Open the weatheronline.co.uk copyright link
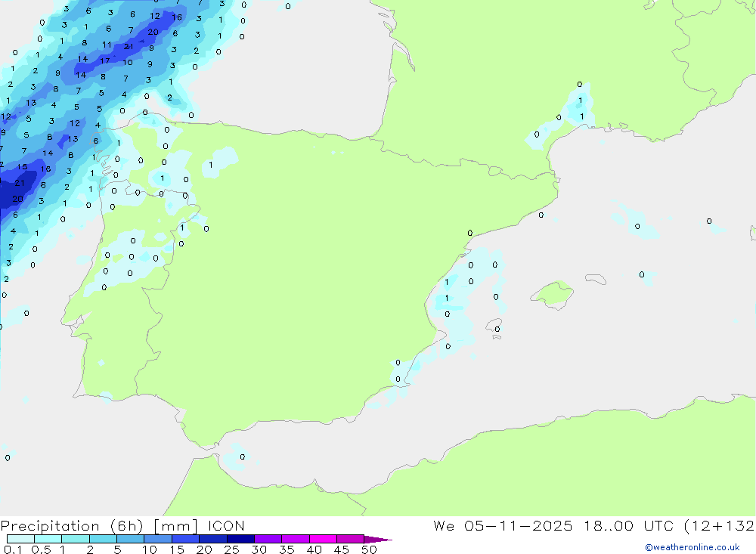The image size is (756, 554). (692, 547)
